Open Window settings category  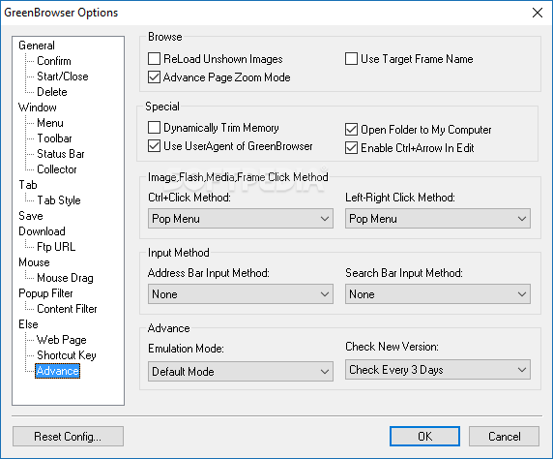(38, 107)
